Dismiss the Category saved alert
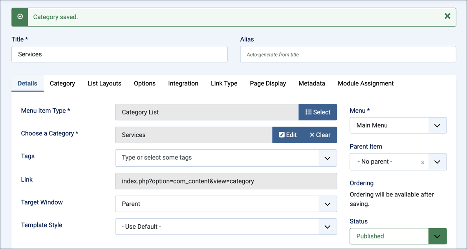 (447, 16)
